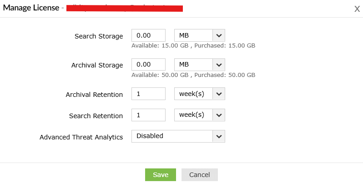Click the Archival Storage available and purchased text
Screen dimensions: 363x182
(193, 75)
